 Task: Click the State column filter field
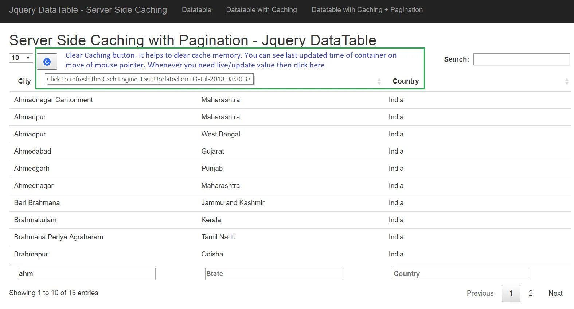tap(274, 274)
